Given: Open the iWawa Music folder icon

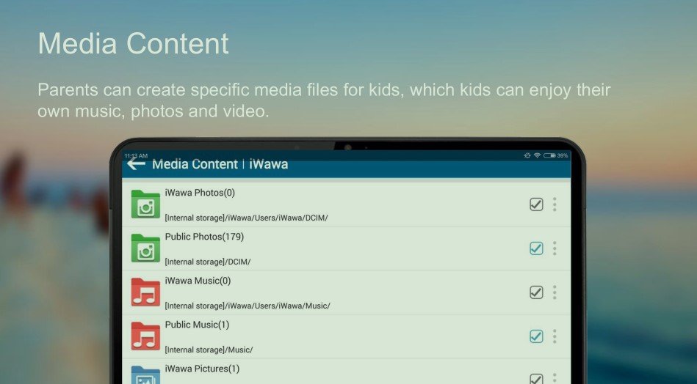Looking at the screenshot, I should click(x=145, y=292).
